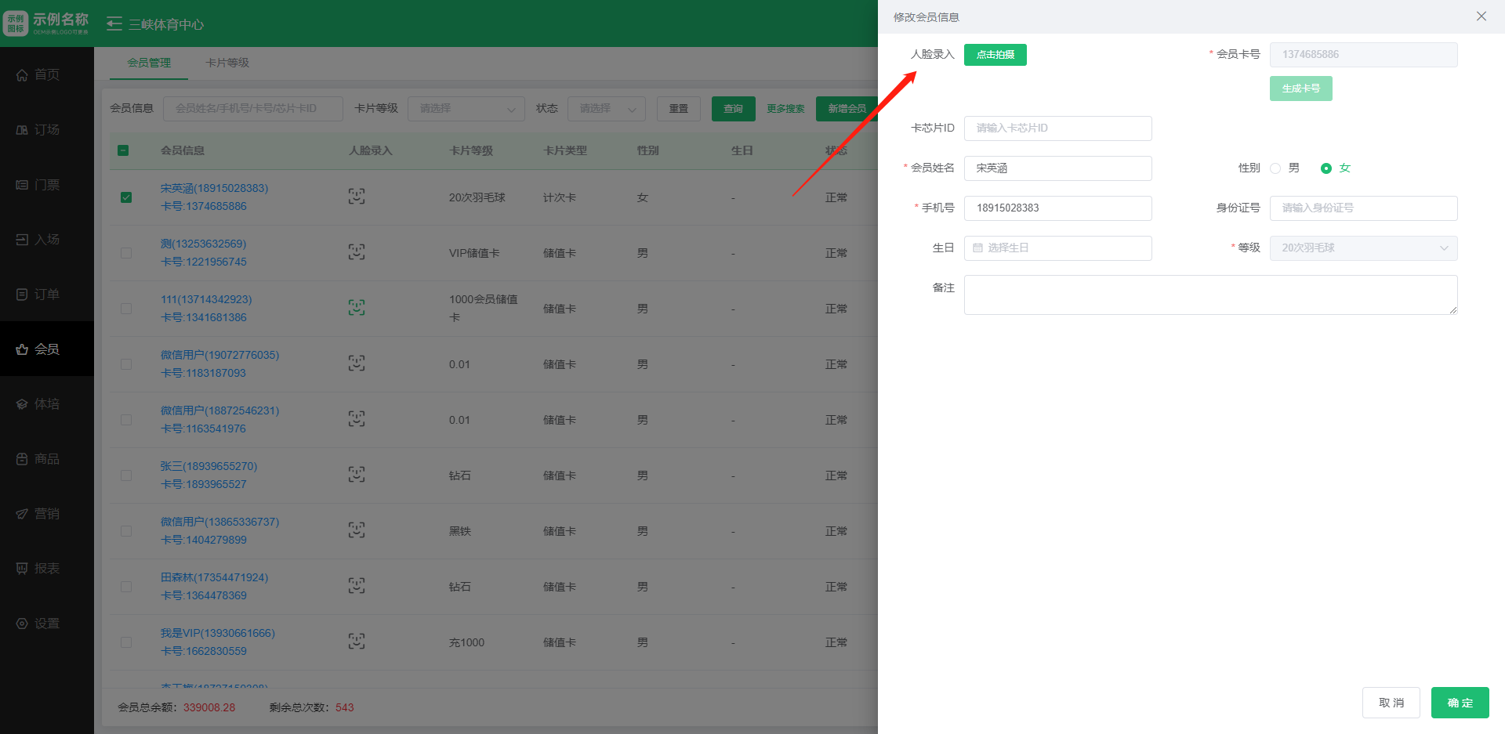Select the 男 gender radio button
Image resolution: width=1505 pixels, height=734 pixels.
1275,168
